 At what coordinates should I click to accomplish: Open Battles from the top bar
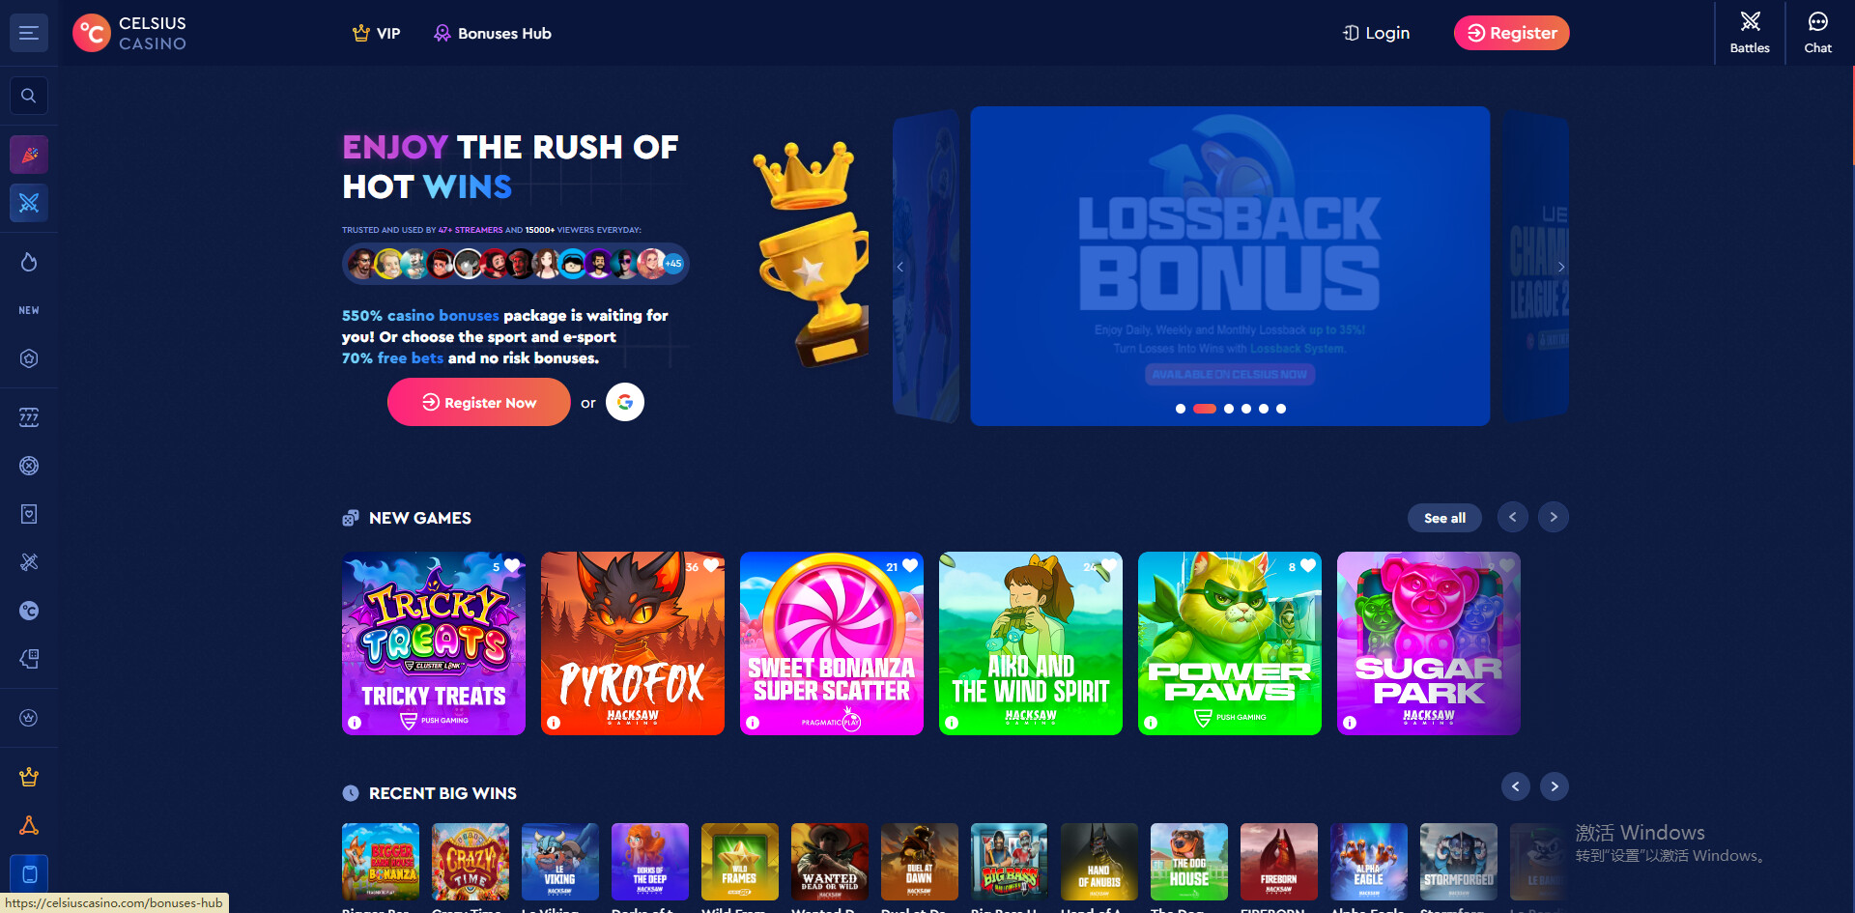click(x=1750, y=33)
